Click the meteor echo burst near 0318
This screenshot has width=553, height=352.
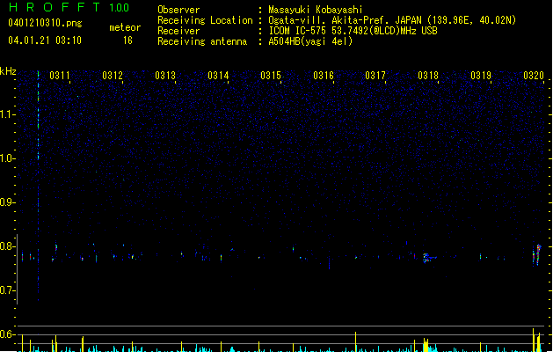[x=428, y=258]
